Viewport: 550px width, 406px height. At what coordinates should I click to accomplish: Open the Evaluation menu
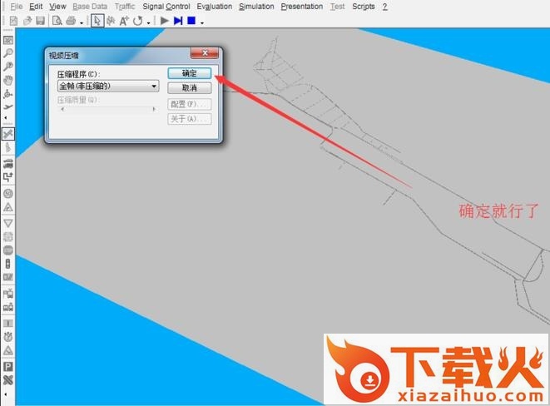[215, 7]
